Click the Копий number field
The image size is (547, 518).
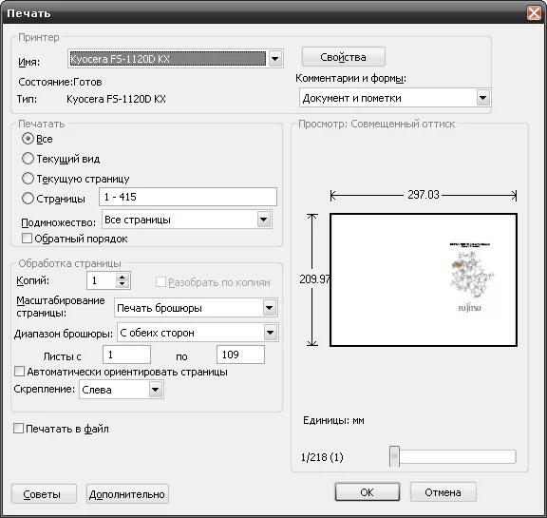click(x=101, y=280)
